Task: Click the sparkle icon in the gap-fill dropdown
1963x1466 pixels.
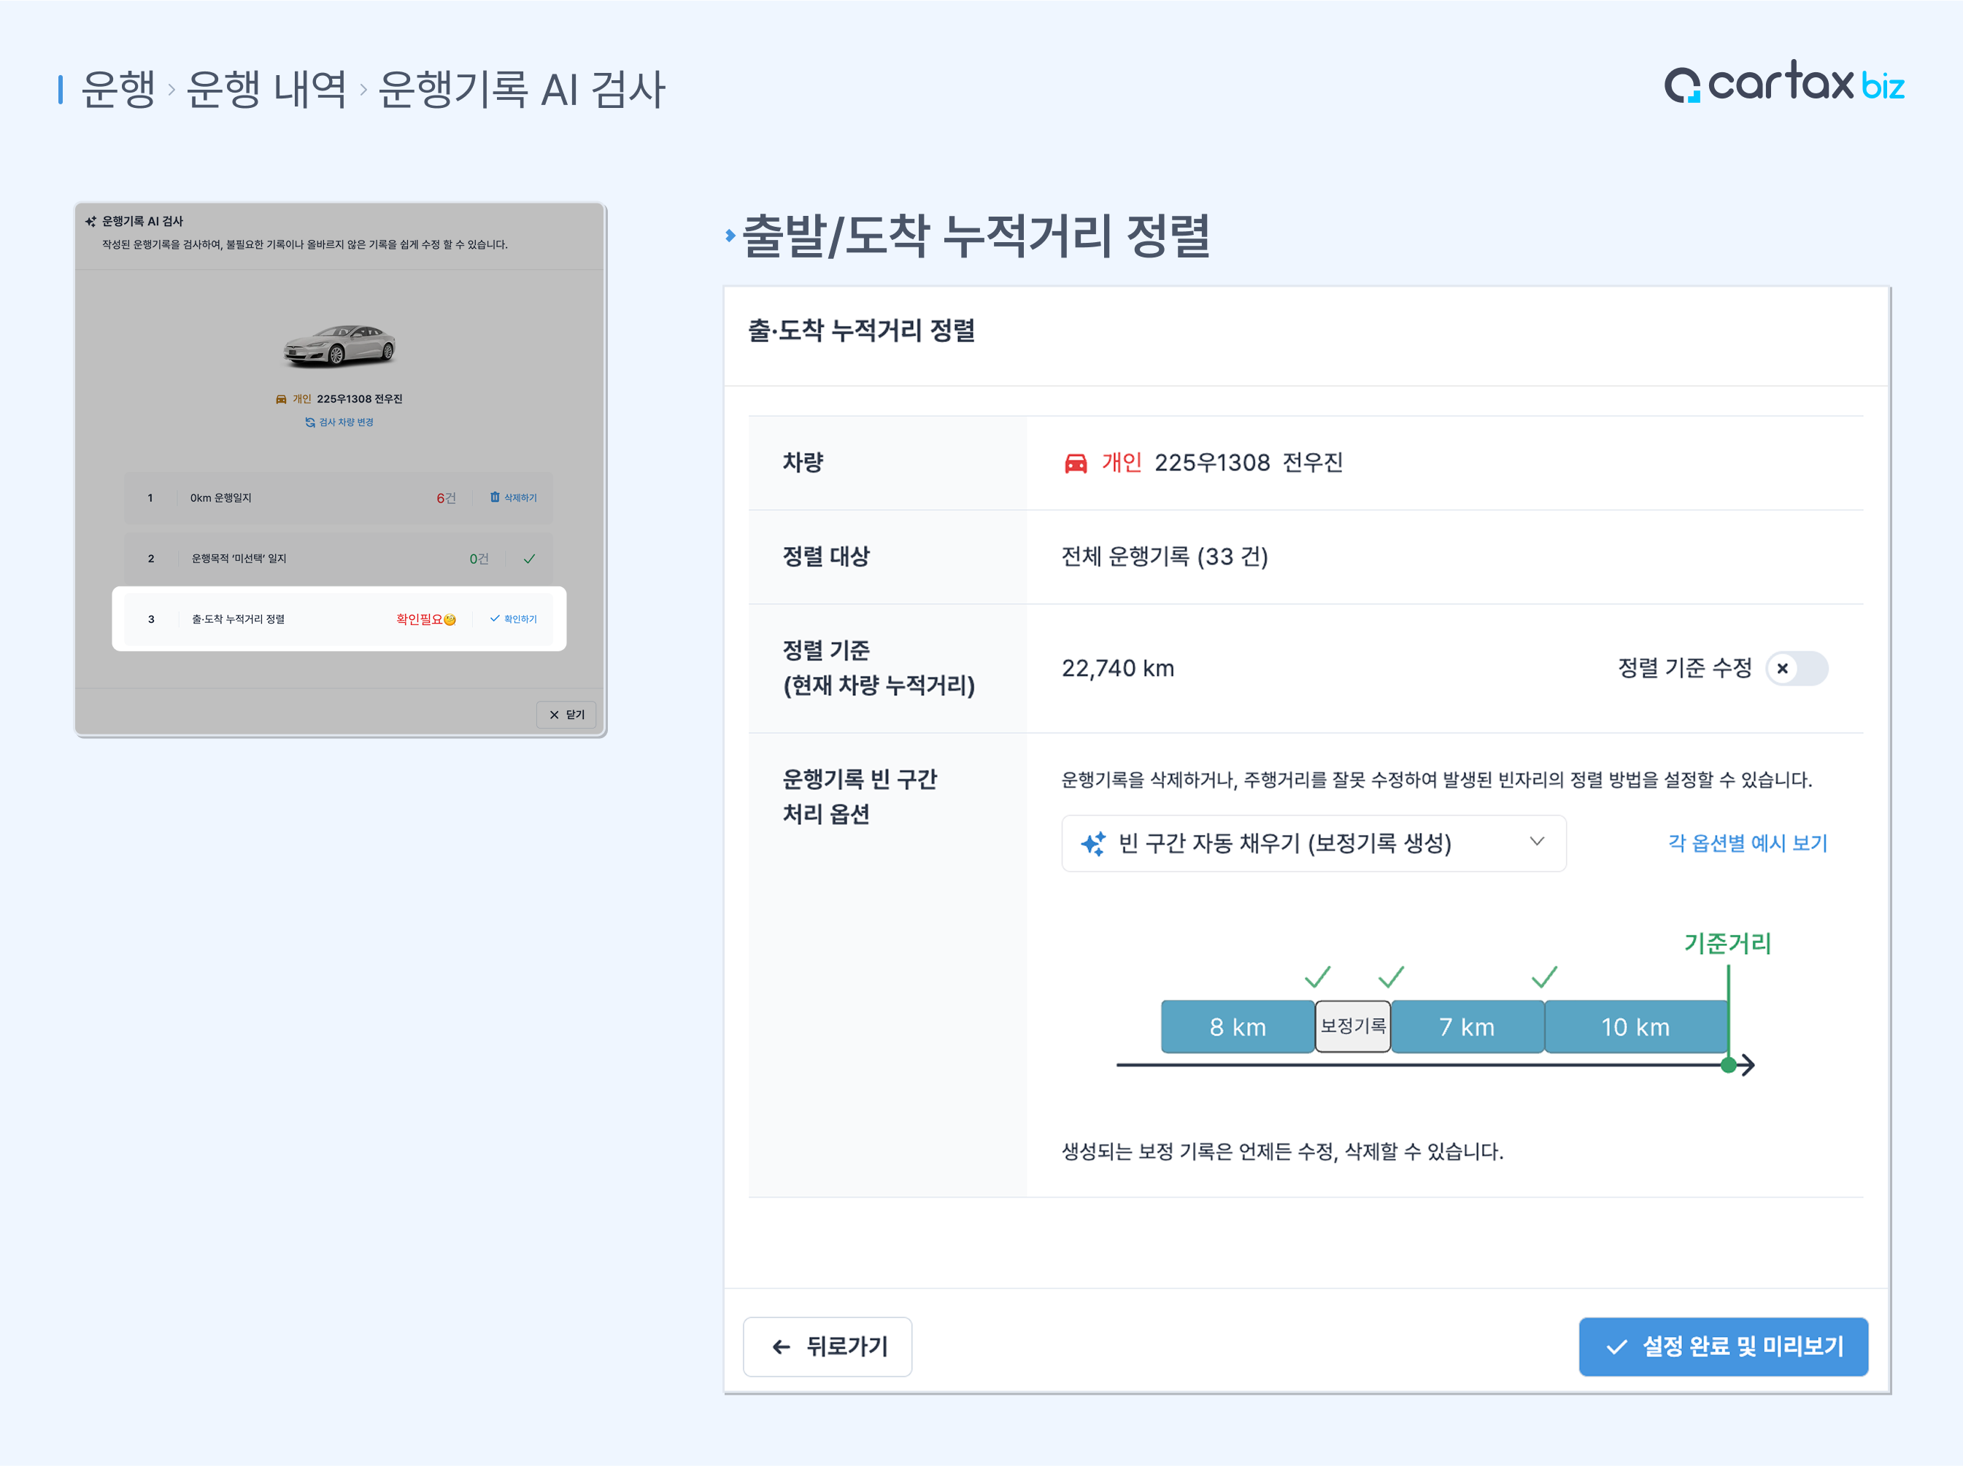Action: pyautogui.click(x=1092, y=842)
